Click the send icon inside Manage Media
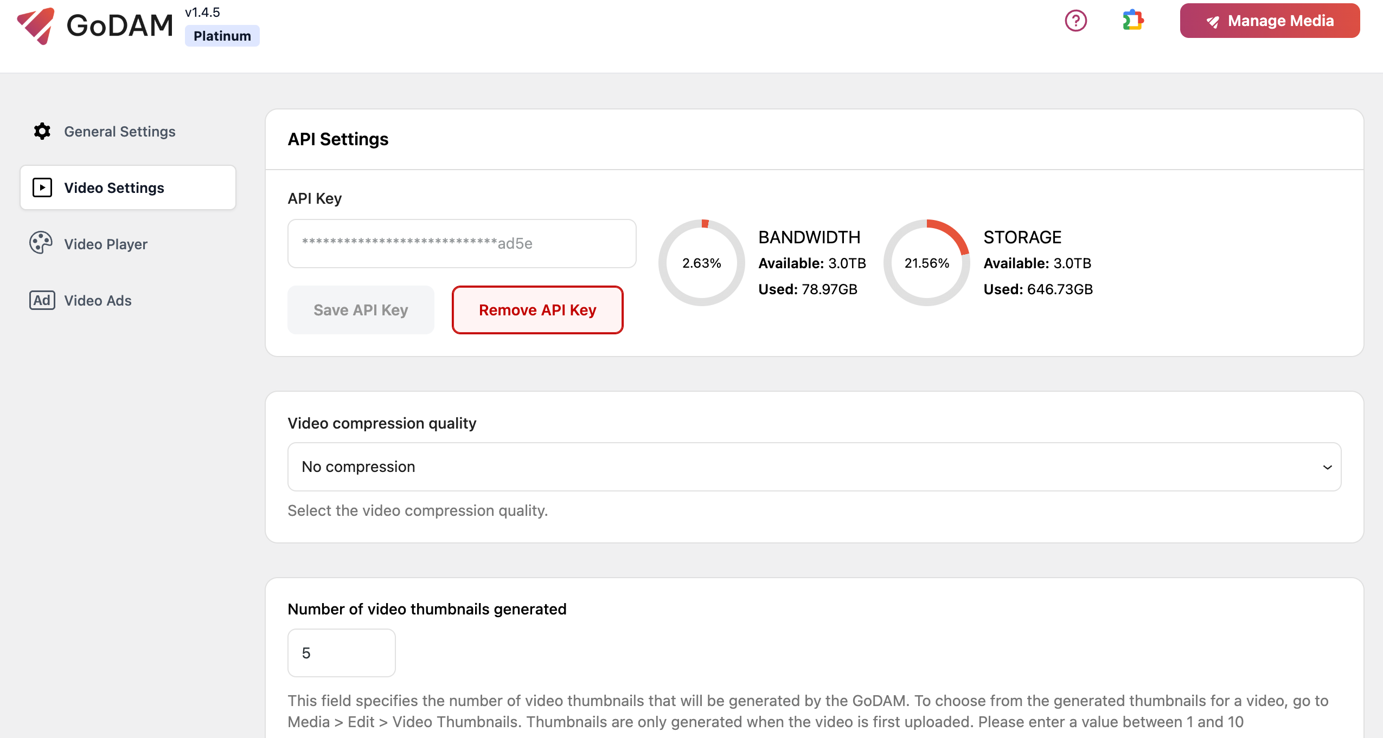Screen dimensions: 1383x738 tap(1214, 21)
